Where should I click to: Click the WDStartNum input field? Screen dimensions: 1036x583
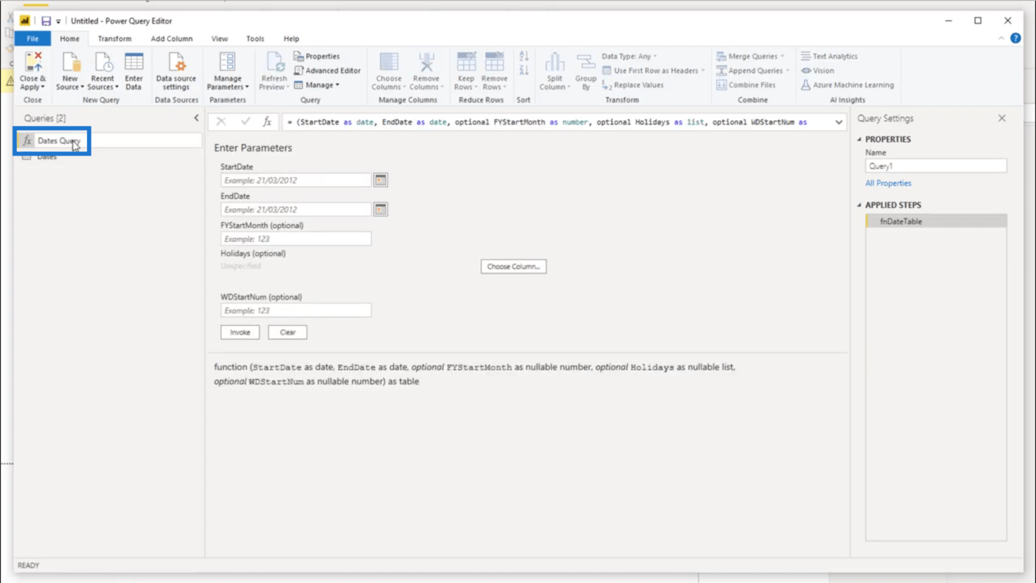[296, 310]
